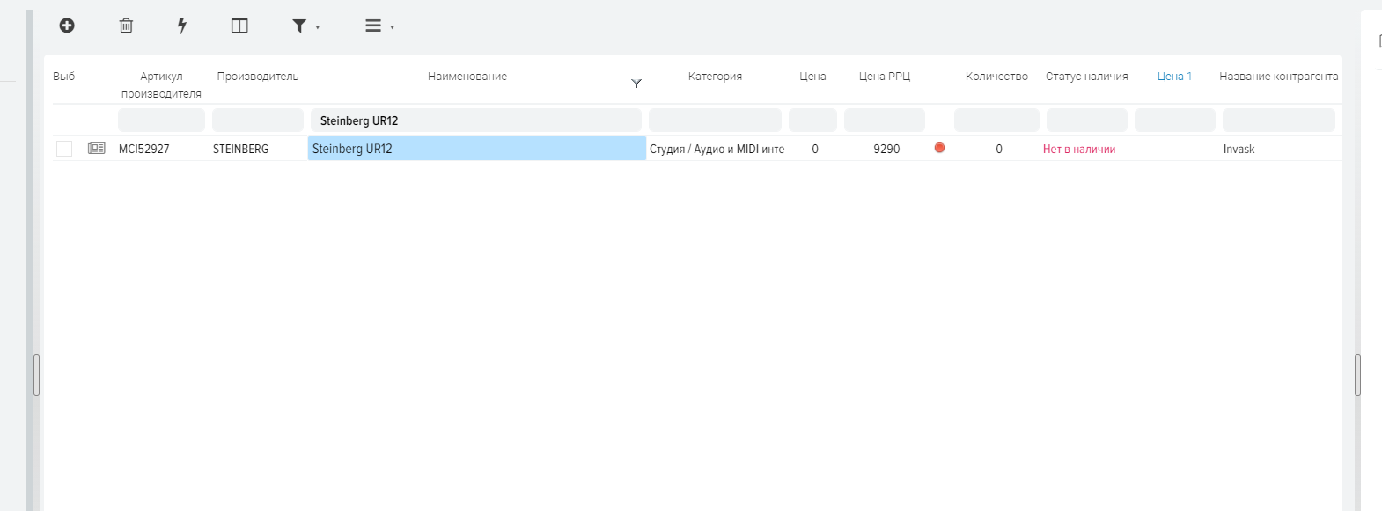Click the Название контрагента column header

[x=1278, y=77]
